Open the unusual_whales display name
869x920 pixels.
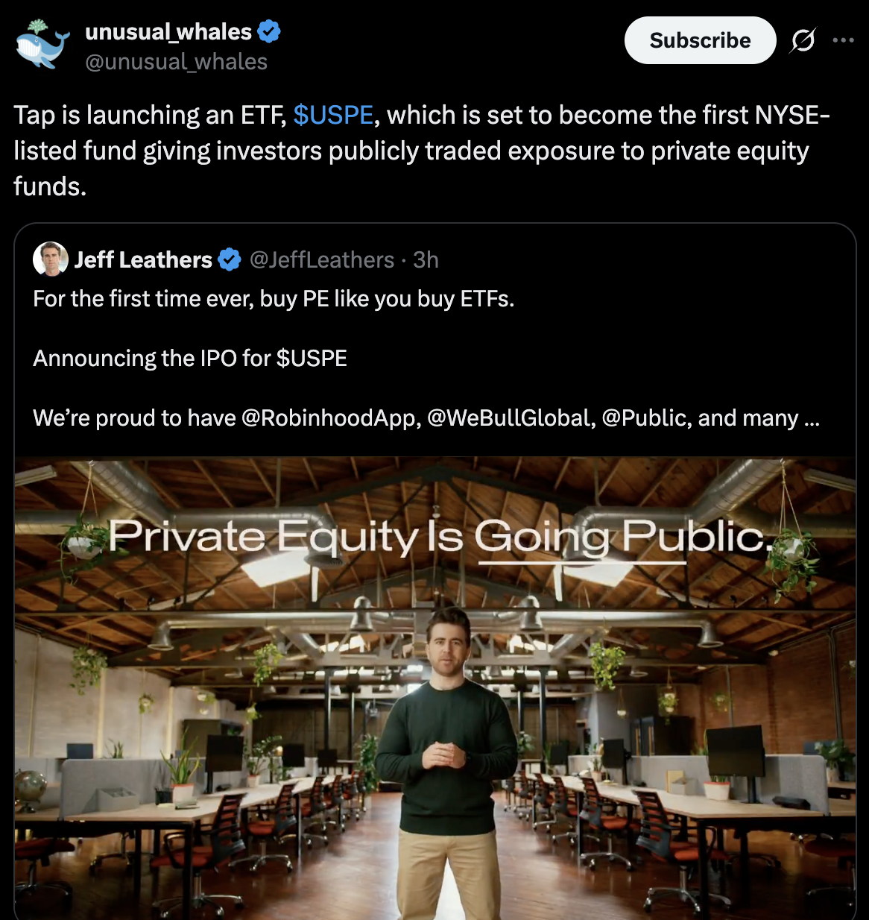pos(168,31)
